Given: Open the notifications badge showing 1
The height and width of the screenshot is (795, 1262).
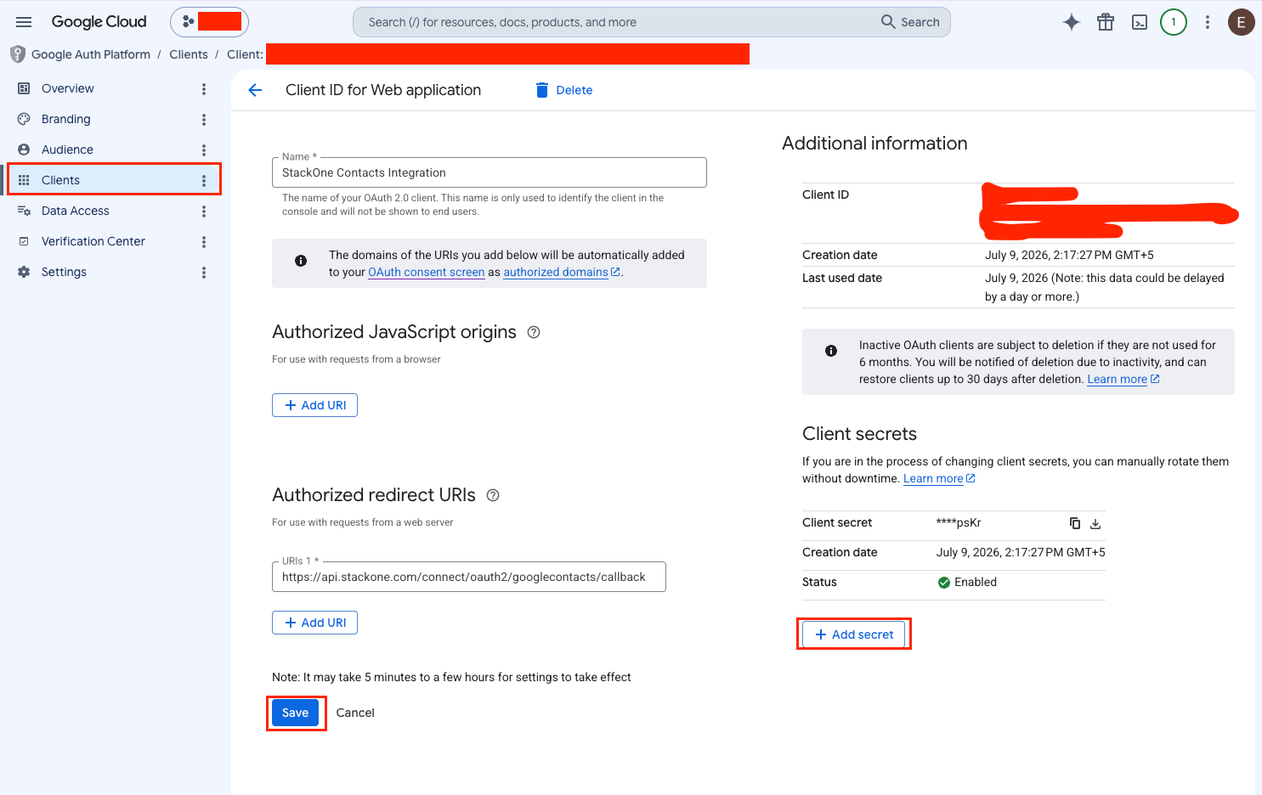Looking at the screenshot, I should (x=1174, y=22).
